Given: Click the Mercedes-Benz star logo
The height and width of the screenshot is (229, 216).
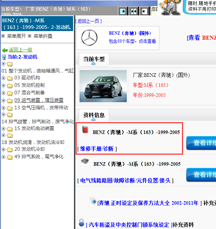Looking at the screenshot, I should pyautogui.click(x=89, y=38).
